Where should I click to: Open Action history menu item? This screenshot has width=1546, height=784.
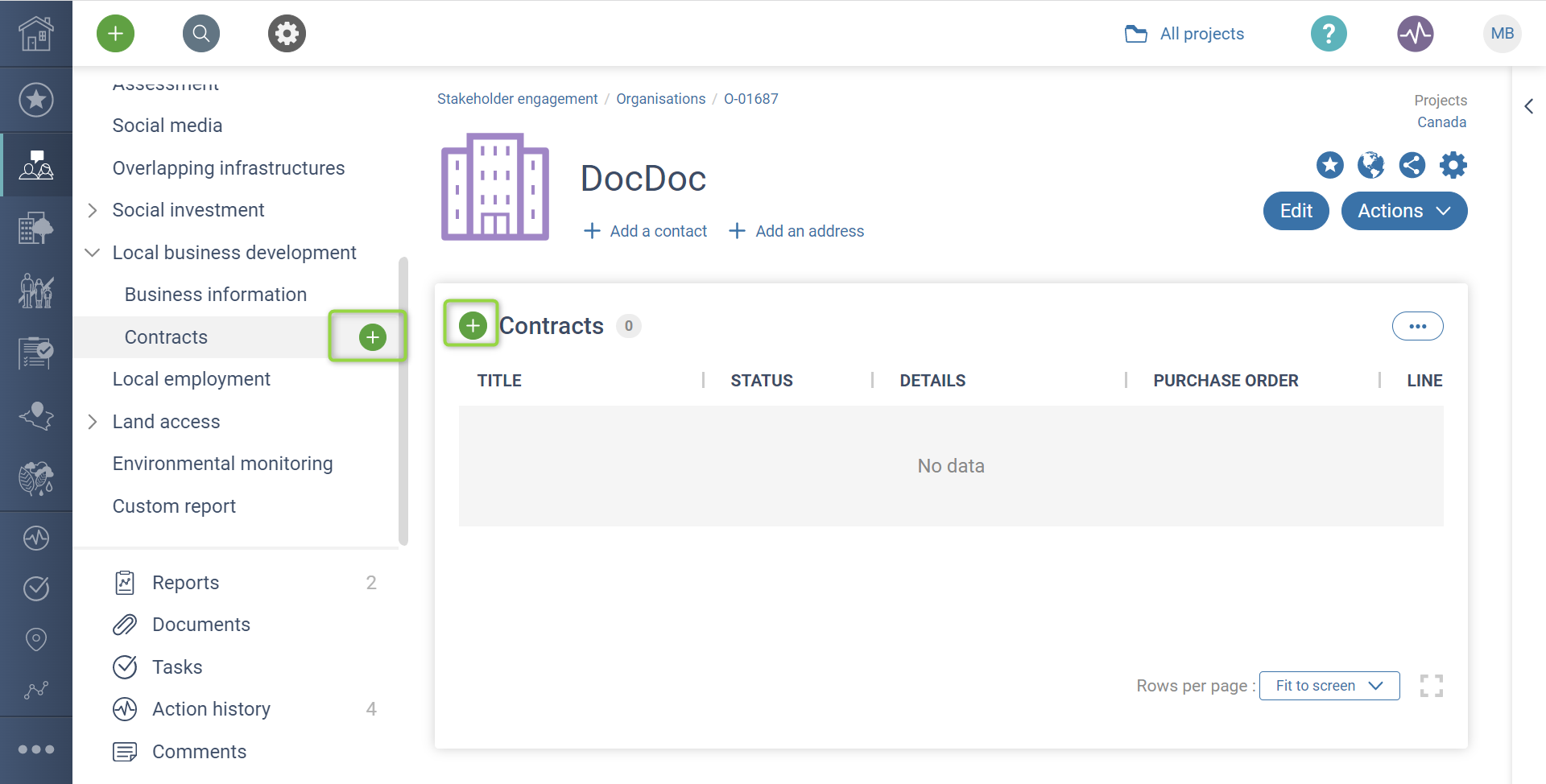pos(211,709)
